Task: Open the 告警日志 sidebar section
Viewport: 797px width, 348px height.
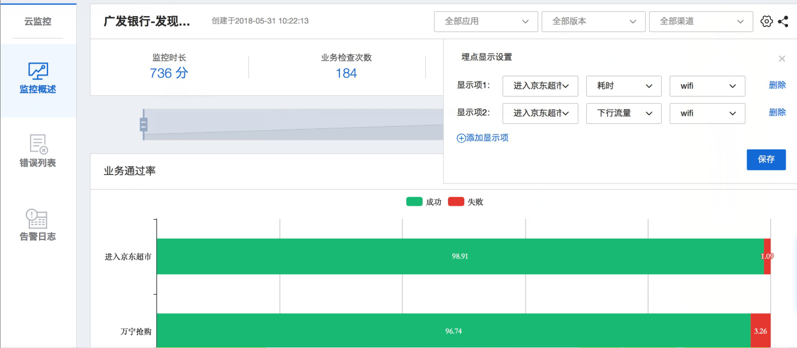Action: [x=38, y=225]
